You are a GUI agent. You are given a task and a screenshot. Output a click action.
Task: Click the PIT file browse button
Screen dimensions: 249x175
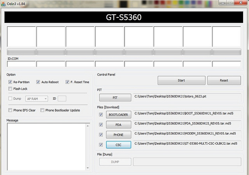click(x=115, y=98)
